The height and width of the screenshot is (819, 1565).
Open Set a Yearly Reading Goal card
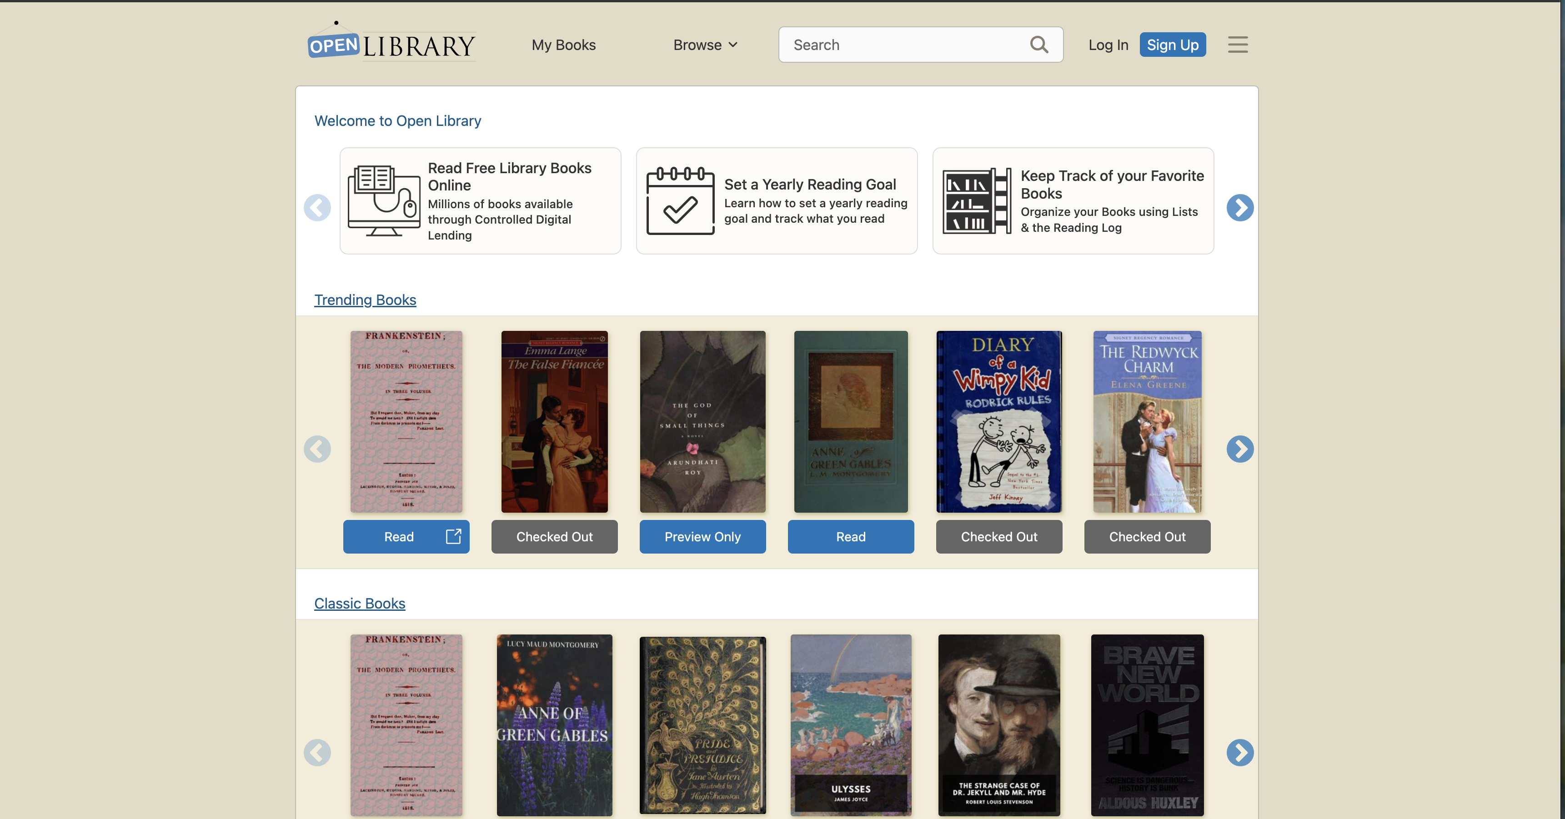(x=777, y=201)
